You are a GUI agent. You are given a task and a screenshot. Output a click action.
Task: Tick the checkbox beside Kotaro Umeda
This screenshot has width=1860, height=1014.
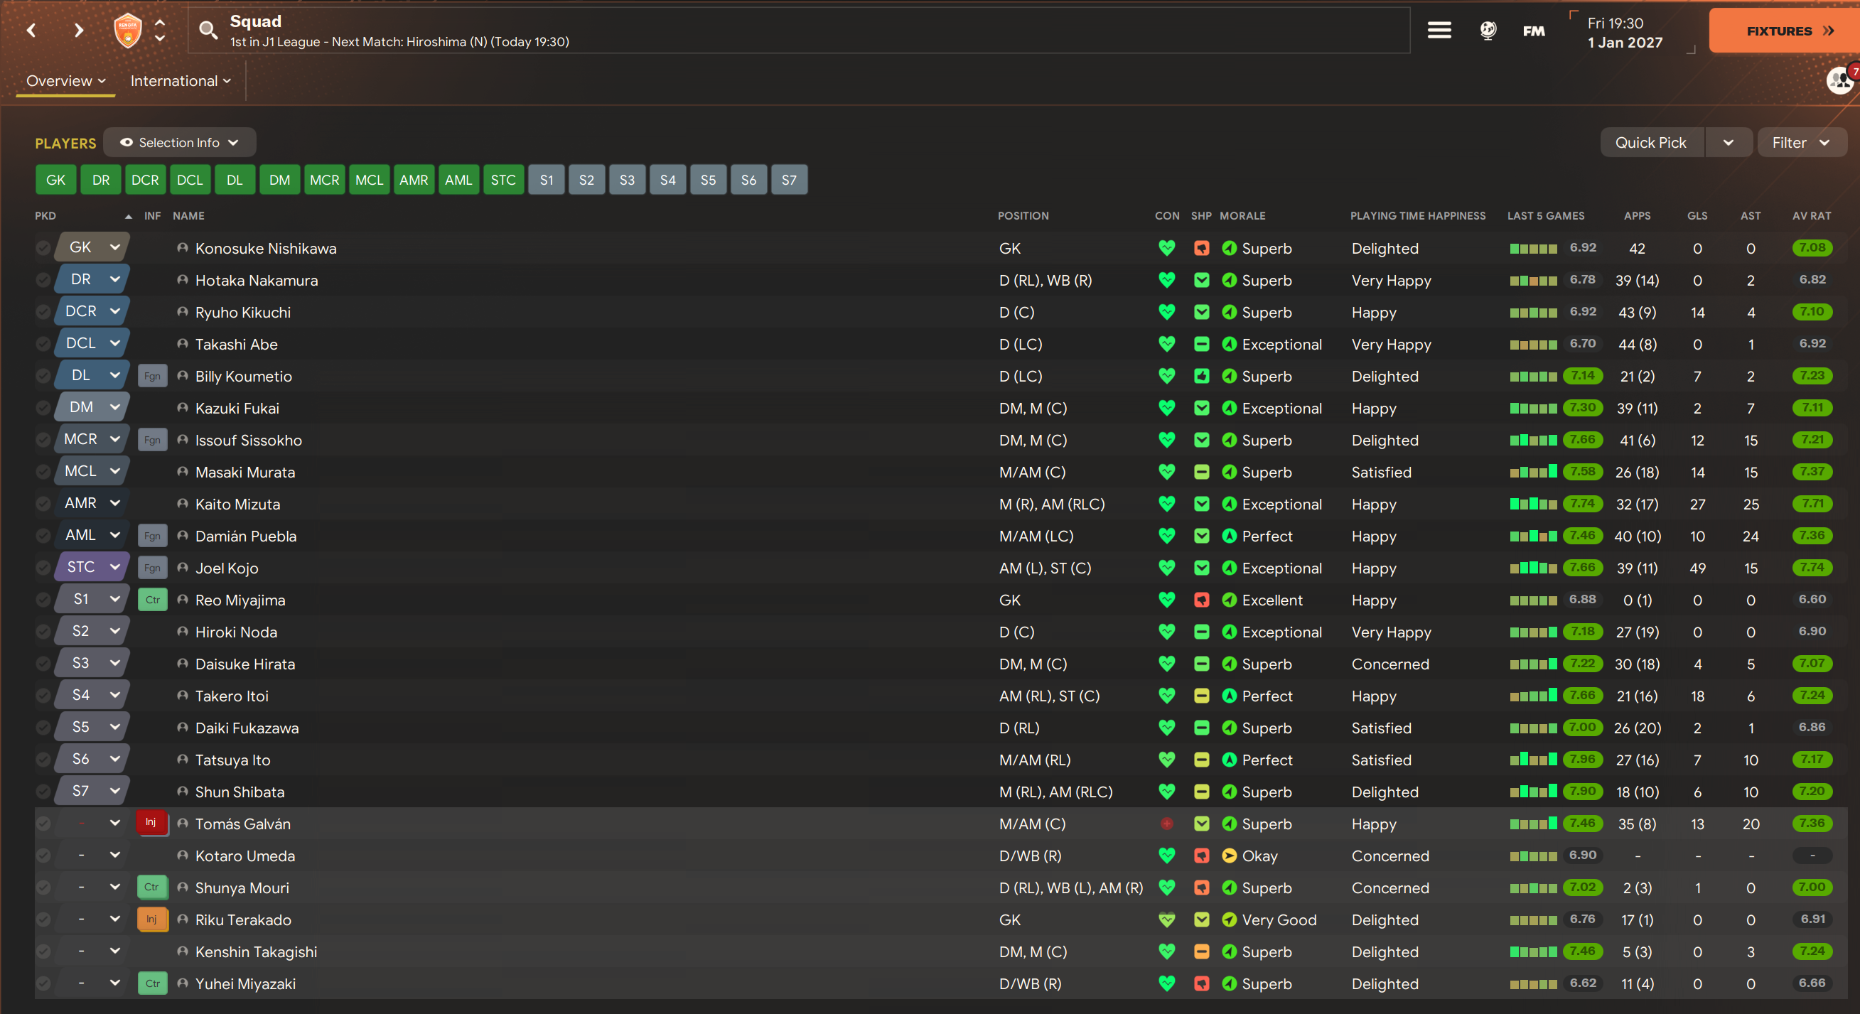[x=43, y=856]
